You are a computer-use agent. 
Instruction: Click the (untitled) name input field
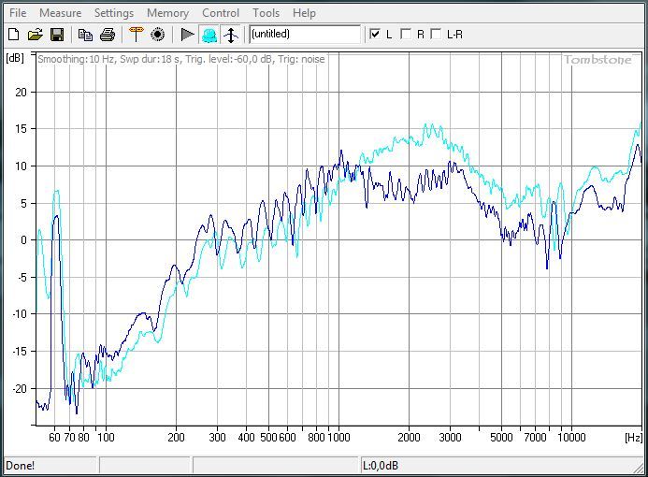point(304,35)
